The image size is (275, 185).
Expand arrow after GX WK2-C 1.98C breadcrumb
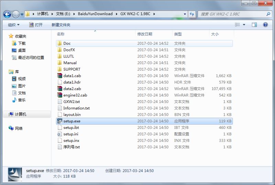pyautogui.click(x=154, y=14)
